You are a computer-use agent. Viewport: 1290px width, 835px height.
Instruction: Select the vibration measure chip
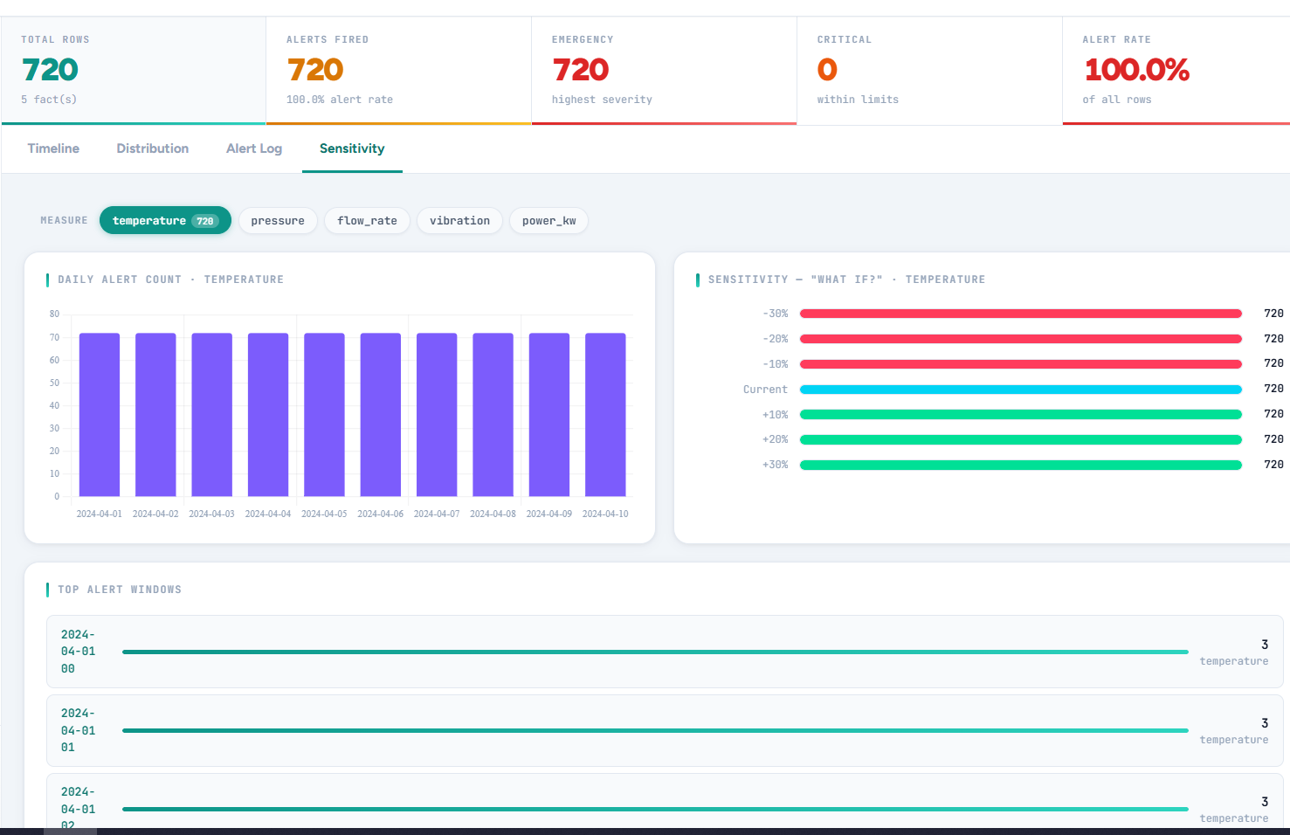tap(459, 220)
